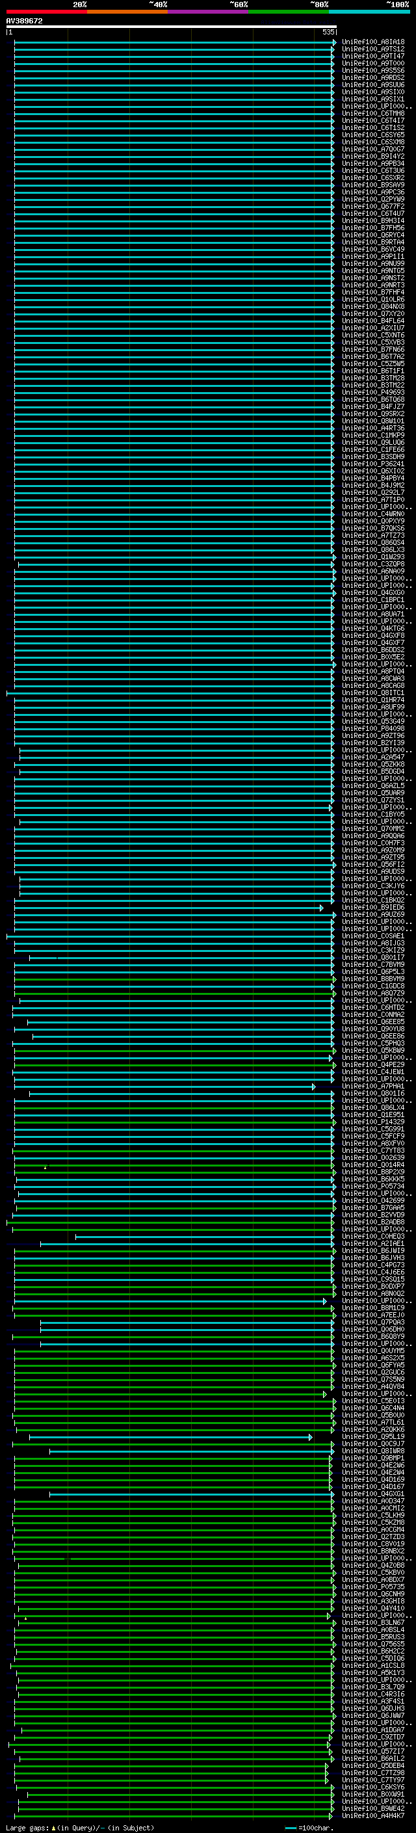Select UniRef100_P36241 label

373,464
